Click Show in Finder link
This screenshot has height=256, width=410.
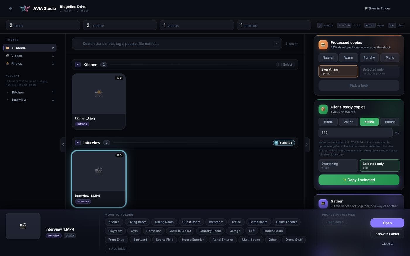[x=377, y=8]
